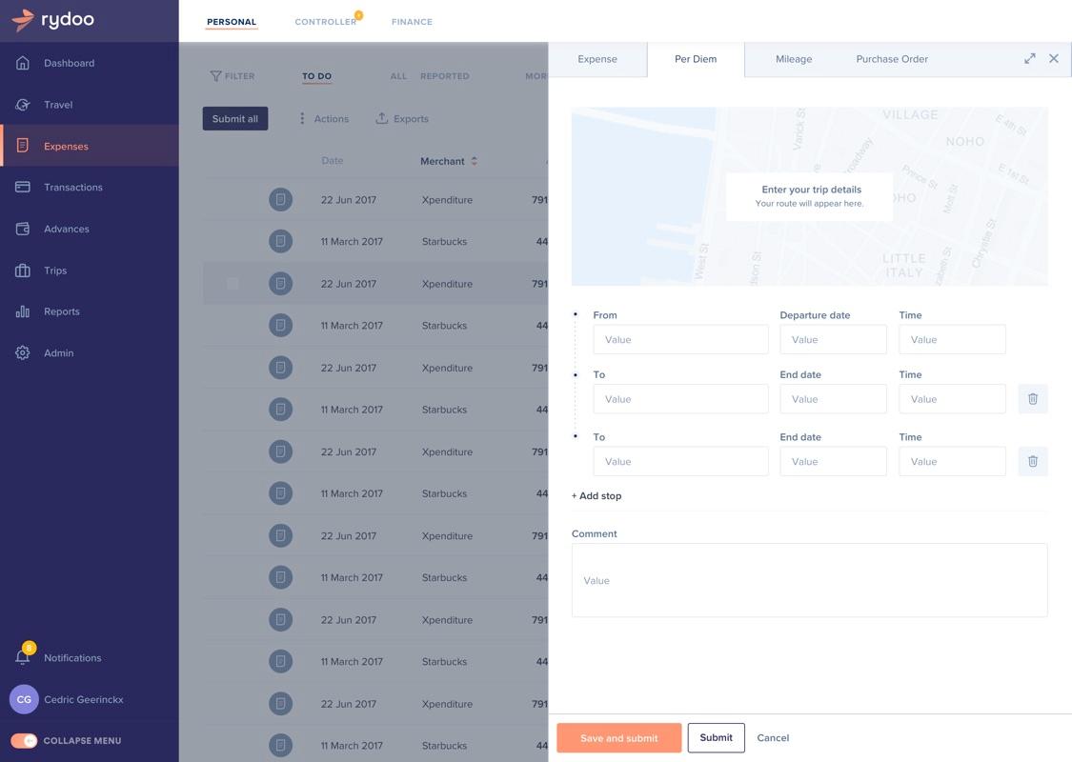Open the Trips suitcase icon
This screenshot has width=1072, height=762.
tap(23, 271)
